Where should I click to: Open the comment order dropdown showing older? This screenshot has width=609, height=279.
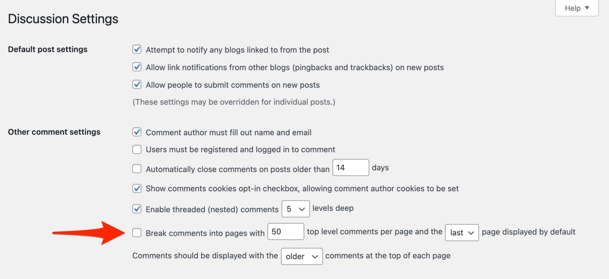point(302,256)
